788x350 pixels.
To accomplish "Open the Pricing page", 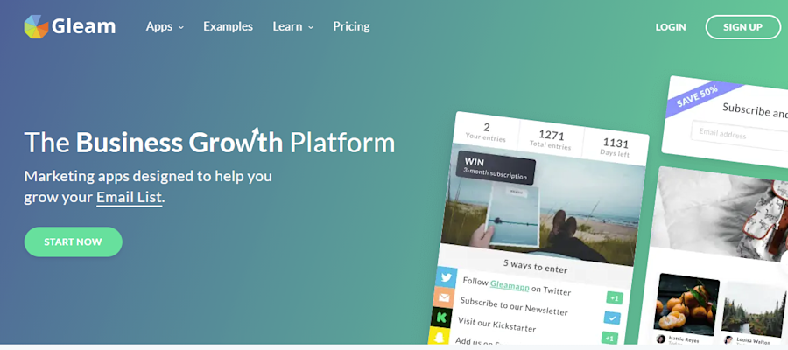I will tap(351, 26).
